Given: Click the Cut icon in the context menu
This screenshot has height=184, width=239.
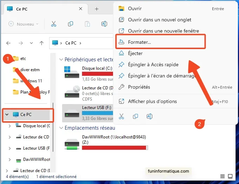Looking at the screenshot, I should click(x=121, y=116).
